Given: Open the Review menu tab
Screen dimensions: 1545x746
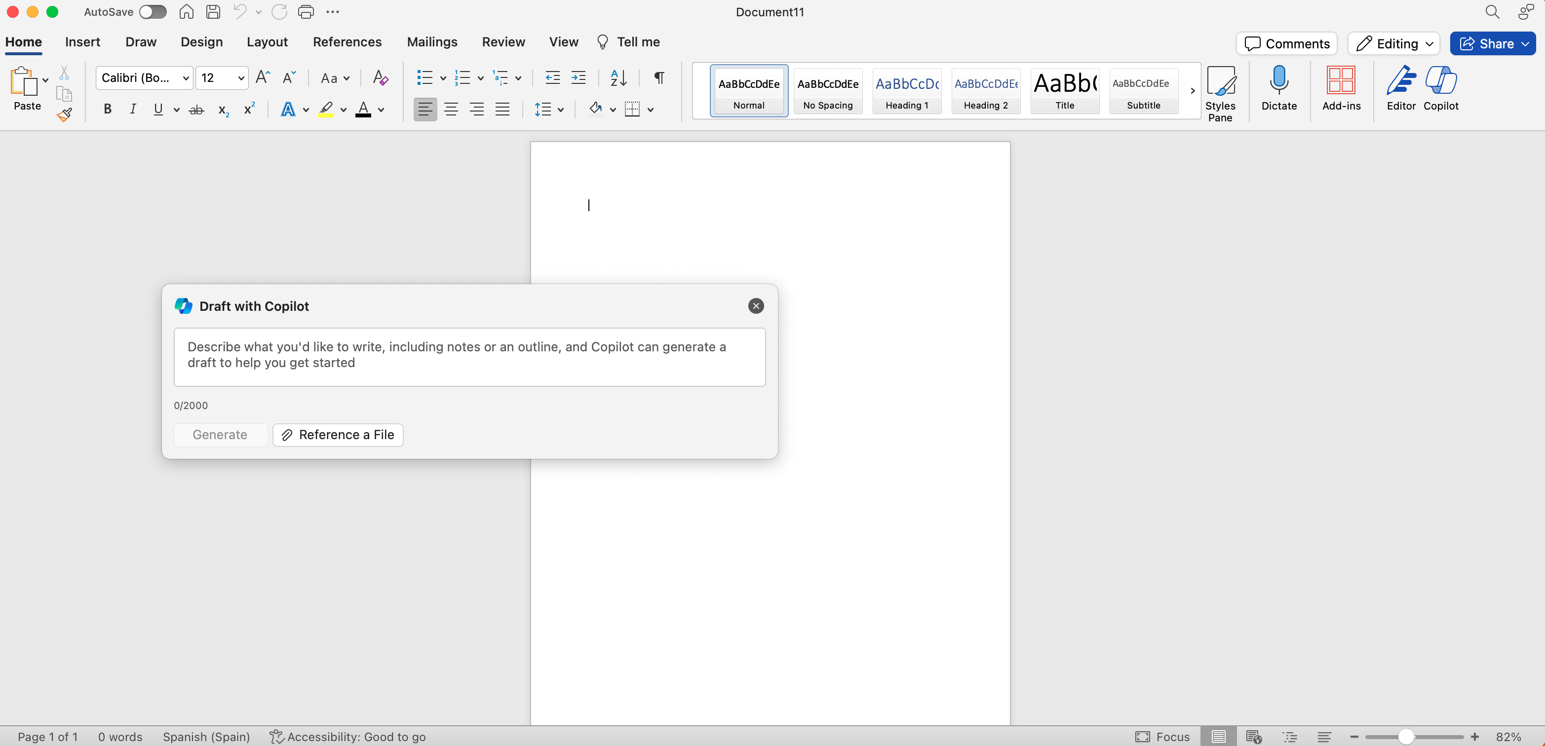Looking at the screenshot, I should (x=502, y=41).
